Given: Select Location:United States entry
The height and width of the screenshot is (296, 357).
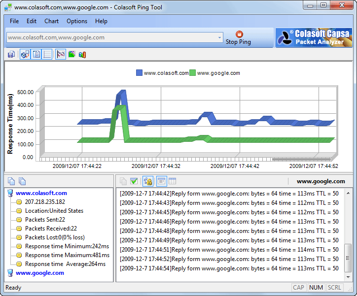Looking at the screenshot, I should point(54,211).
